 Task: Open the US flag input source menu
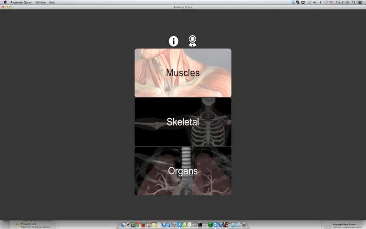click(332, 3)
